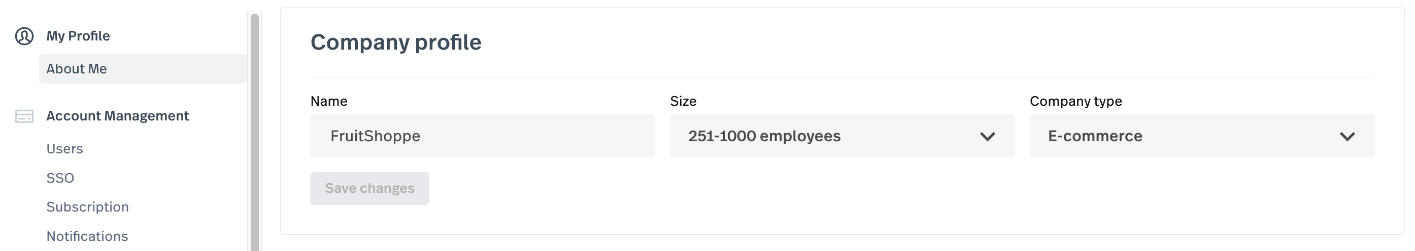Open the E-commerce Company type dropdown
Viewport: 1415px width, 251px height.
(1181, 136)
